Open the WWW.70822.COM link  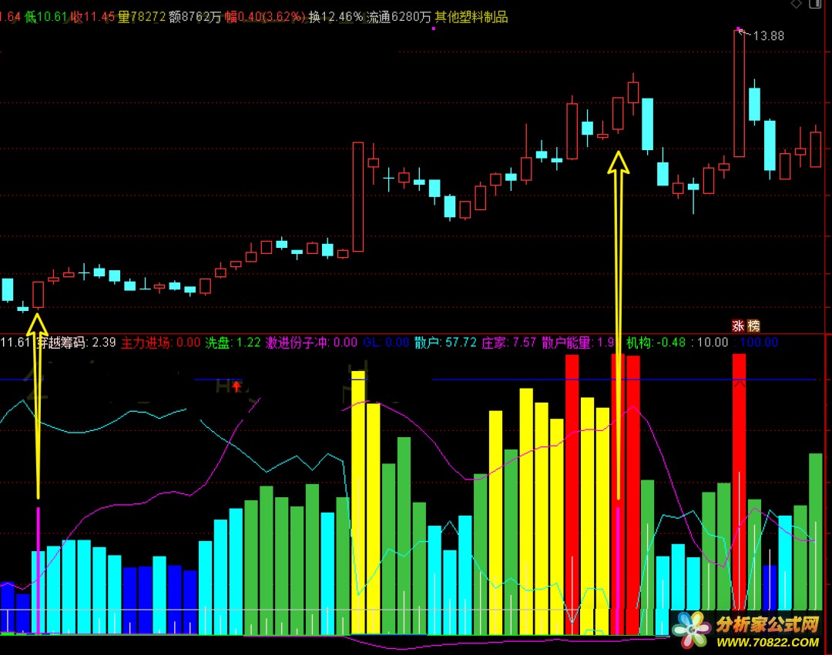(768, 642)
